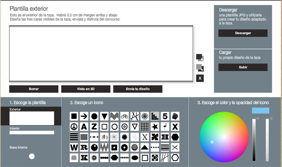This screenshot has width=282, height=167.
Task: Click the send-to-back layer icon
Action: click(x=200, y=68)
